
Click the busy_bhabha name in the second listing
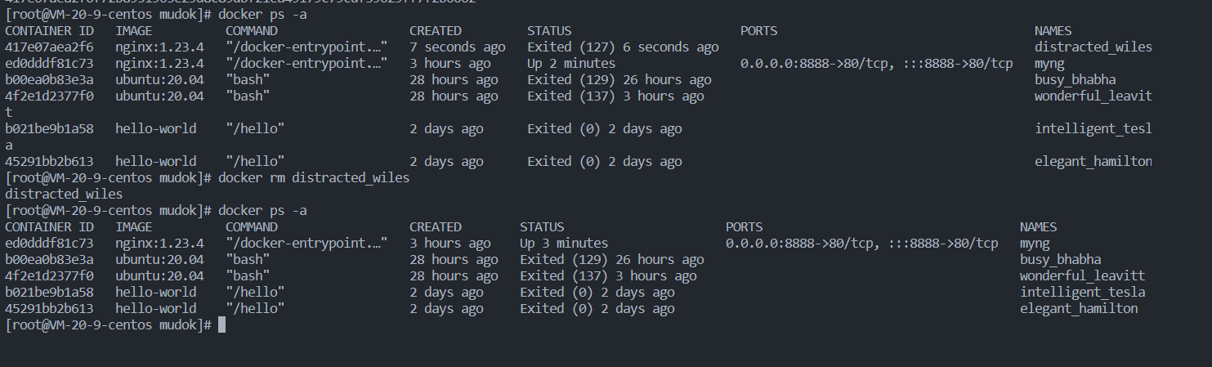click(1061, 260)
